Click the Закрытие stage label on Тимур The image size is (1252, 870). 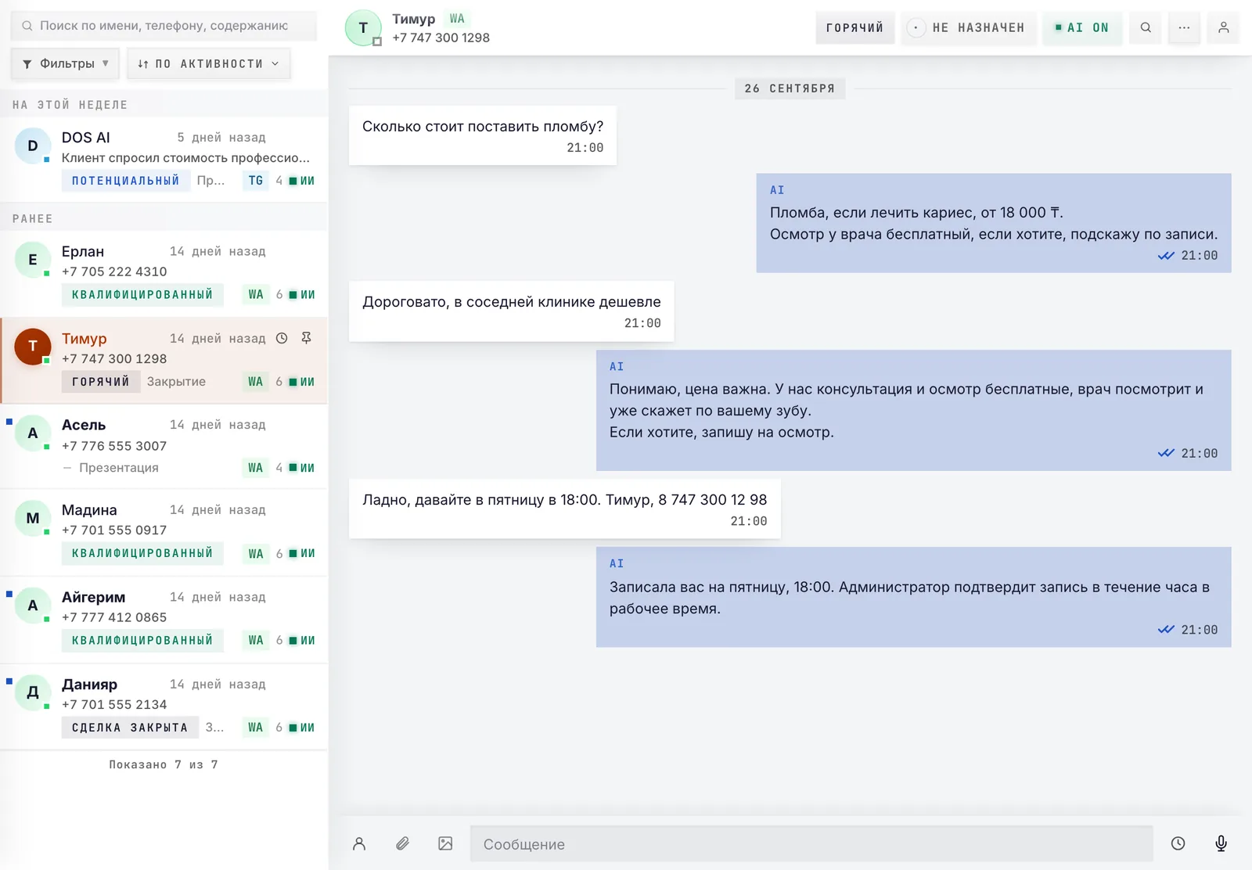176,382
